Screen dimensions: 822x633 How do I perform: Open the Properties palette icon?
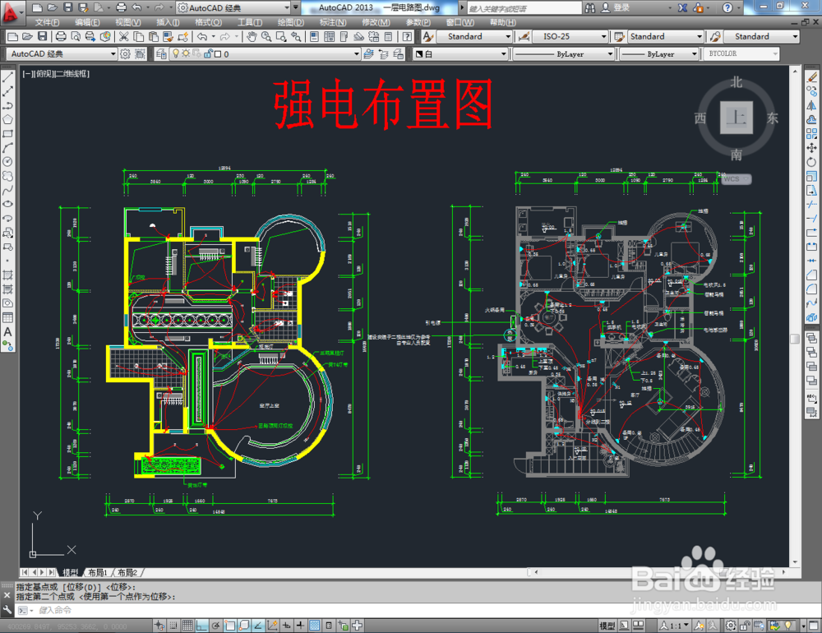(314, 36)
